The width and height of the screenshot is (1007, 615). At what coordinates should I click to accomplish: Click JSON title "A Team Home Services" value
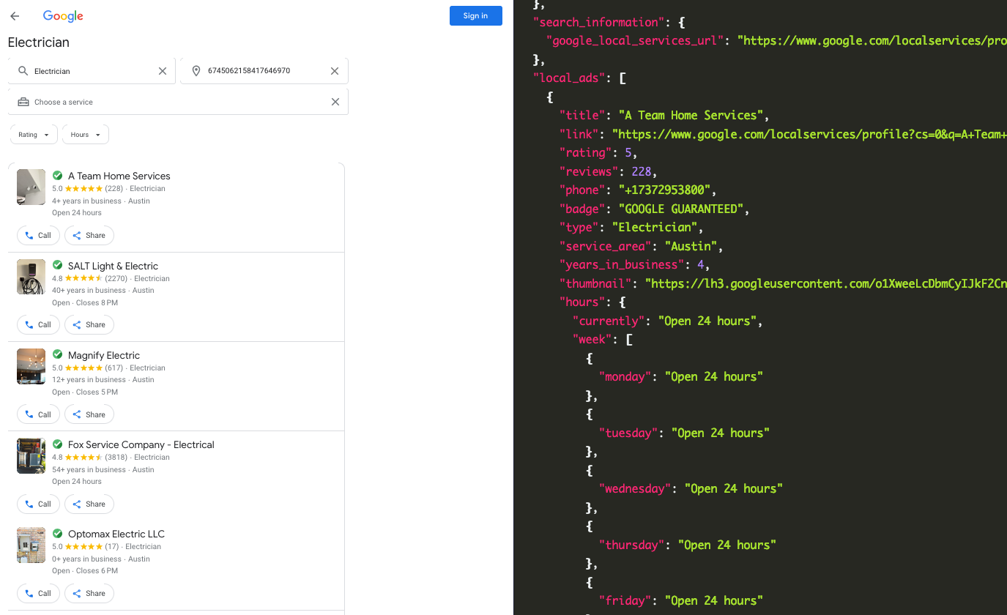click(x=691, y=115)
